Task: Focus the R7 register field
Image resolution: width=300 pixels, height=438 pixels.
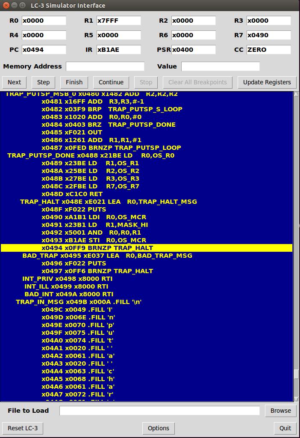Action: (268, 35)
